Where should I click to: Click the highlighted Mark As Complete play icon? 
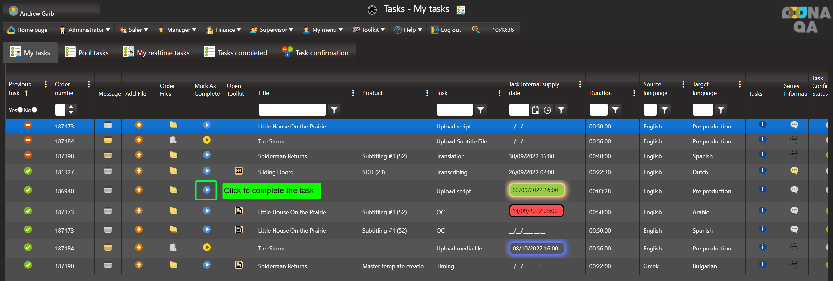coord(207,190)
